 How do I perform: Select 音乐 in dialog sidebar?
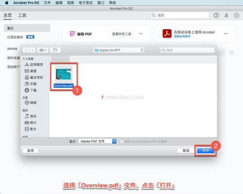31,116
